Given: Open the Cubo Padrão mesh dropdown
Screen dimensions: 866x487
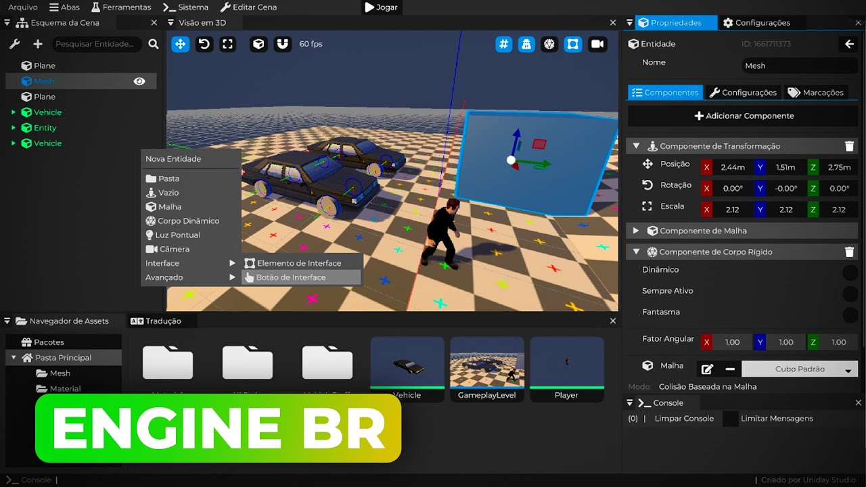Looking at the screenshot, I should pos(800,369).
